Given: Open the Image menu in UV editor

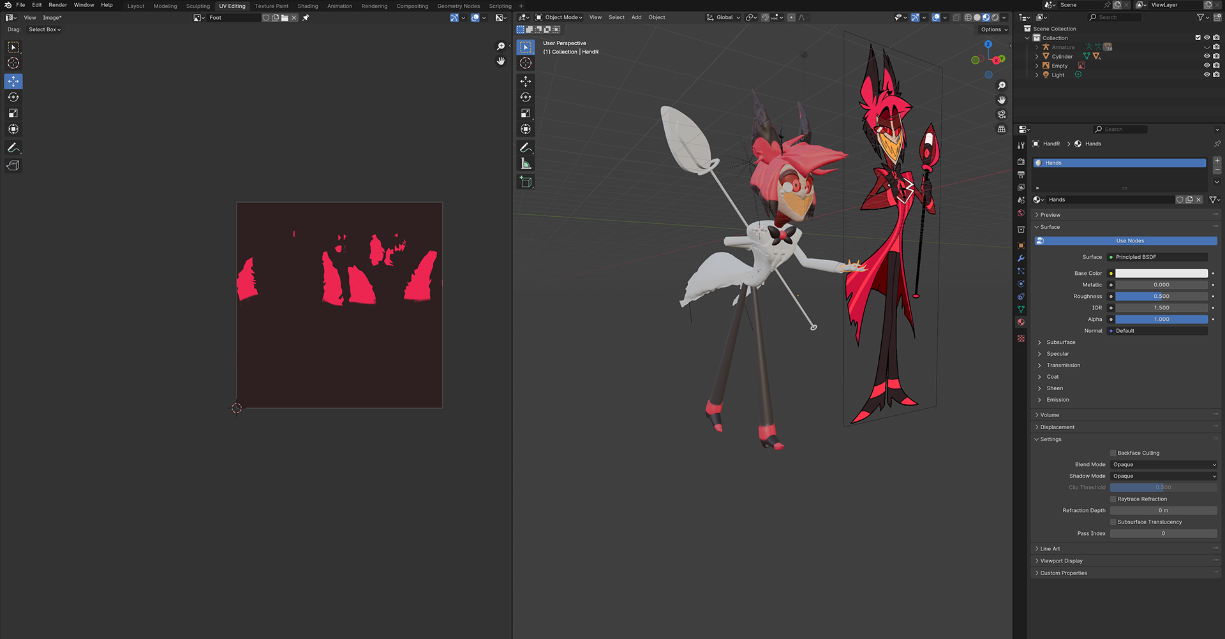Looking at the screenshot, I should click(x=52, y=18).
